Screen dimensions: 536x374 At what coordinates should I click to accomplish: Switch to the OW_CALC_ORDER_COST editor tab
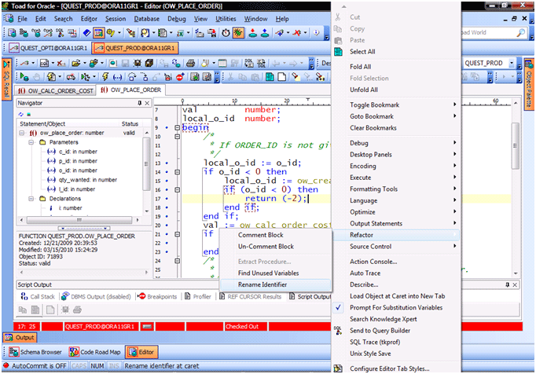click(55, 90)
